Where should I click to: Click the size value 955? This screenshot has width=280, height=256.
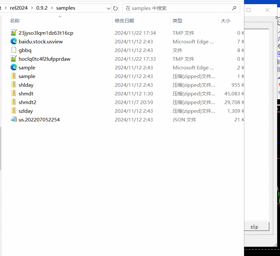236,85
